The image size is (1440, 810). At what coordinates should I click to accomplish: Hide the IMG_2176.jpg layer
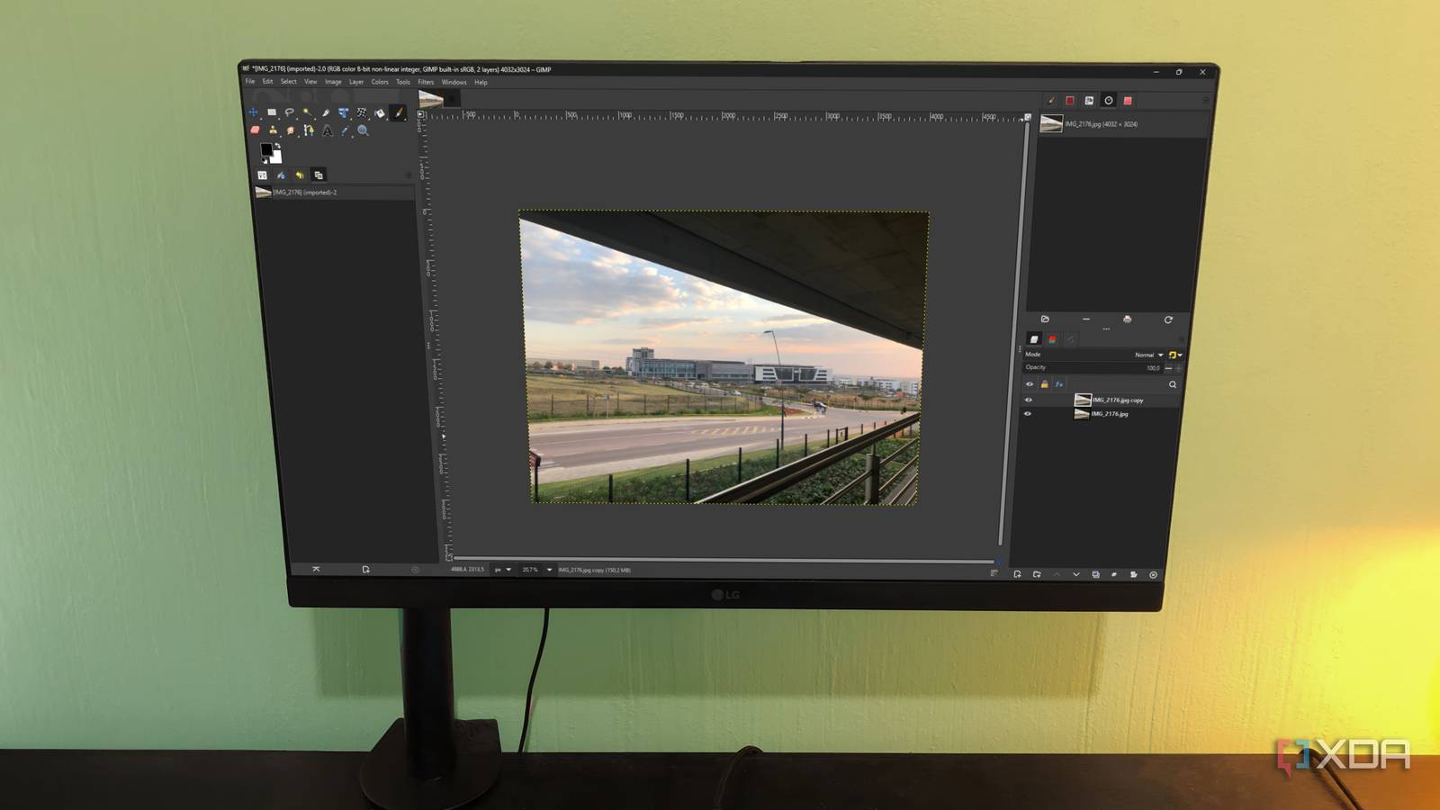(1028, 414)
